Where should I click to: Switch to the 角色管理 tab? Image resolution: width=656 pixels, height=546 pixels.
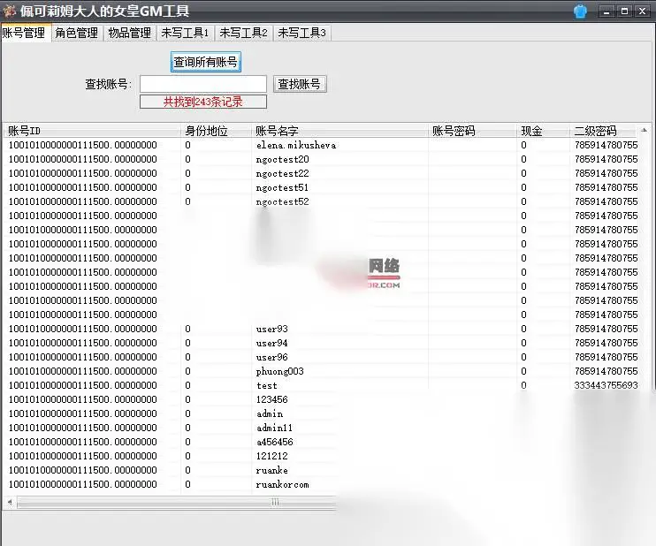tap(77, 33)
